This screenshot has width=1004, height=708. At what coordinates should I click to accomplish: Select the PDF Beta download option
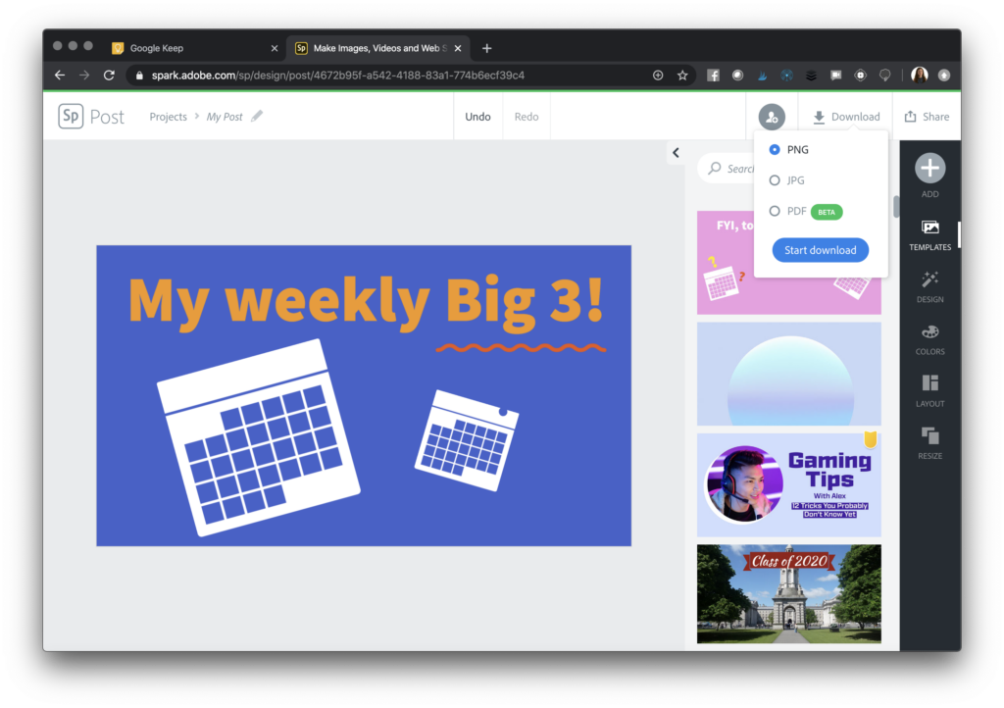[x=774, y=211]
